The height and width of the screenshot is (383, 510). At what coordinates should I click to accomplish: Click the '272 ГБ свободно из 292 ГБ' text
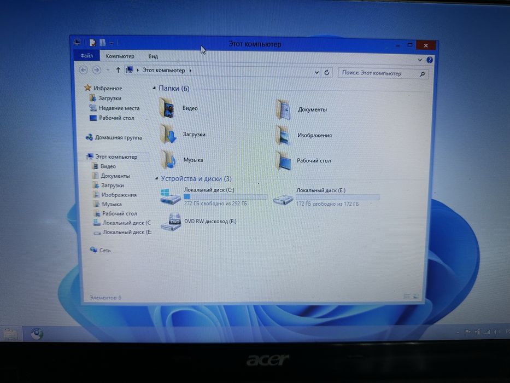[x=216, y=203]
